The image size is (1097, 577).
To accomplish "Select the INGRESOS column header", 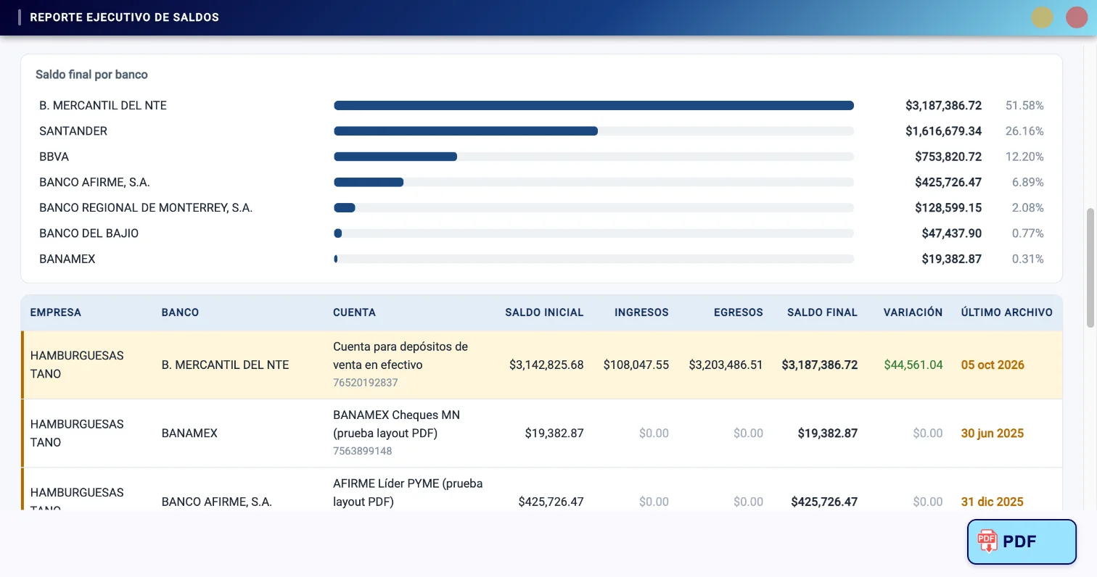I will pos(641,312).
